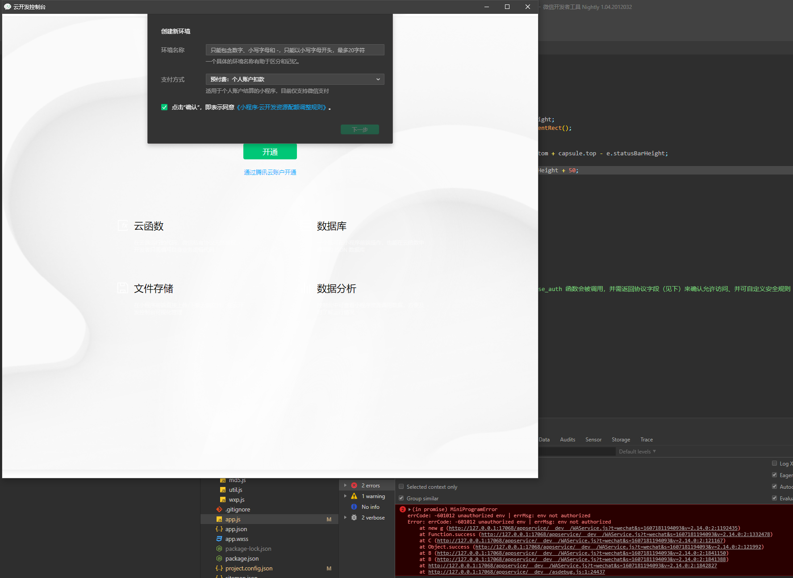
Task: Switch to the Storage tab
Action: [621, 440]
